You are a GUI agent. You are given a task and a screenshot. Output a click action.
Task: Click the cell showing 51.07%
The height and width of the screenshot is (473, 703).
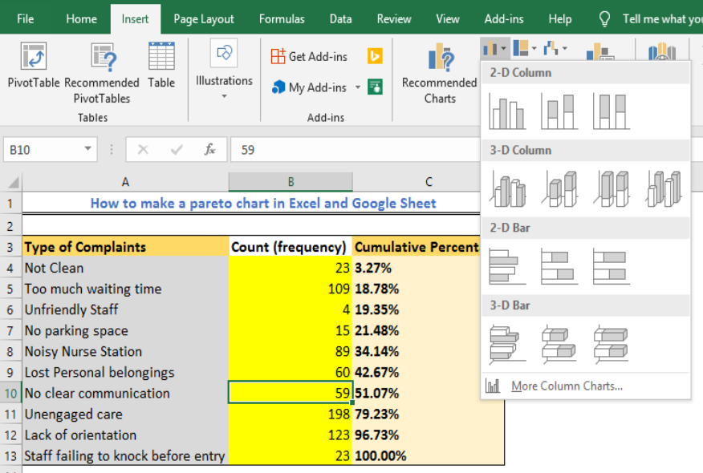tap(429, 393)
